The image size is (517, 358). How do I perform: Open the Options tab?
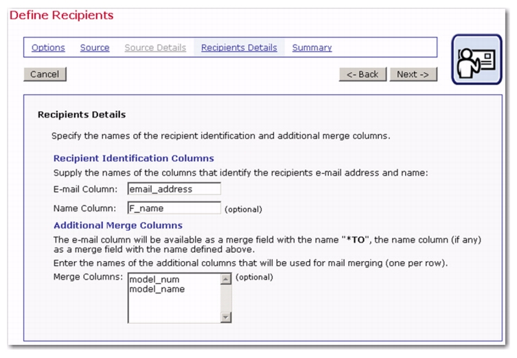pyautogui.click(x=48, y=47)
